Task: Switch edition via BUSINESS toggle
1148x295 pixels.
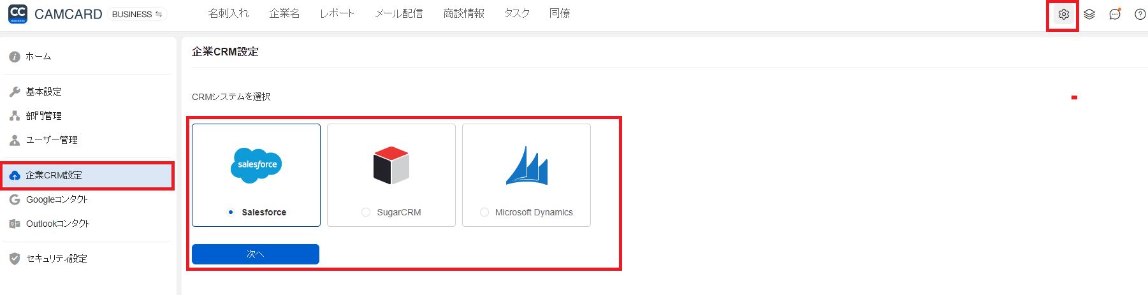Action: pos(137,14)
